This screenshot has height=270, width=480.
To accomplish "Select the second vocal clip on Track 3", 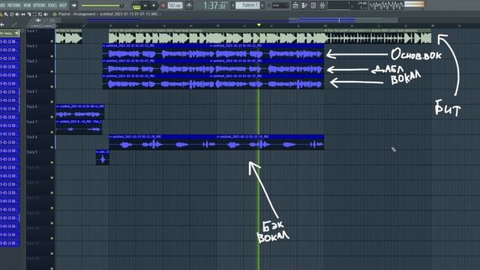I will (267, 67).
